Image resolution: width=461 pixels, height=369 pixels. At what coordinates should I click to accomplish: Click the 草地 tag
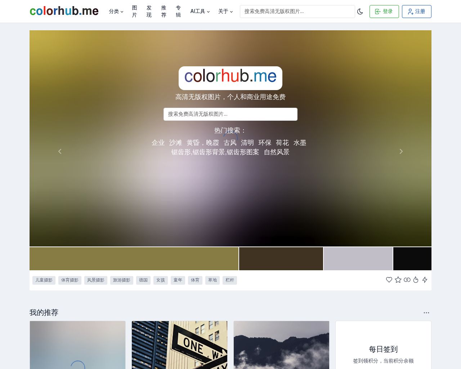pyautogui.click(x=212, y=280)
